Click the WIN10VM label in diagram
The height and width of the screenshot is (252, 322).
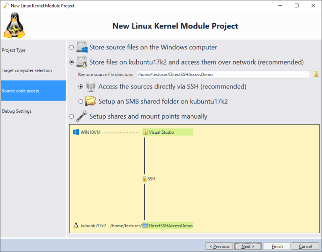pos(91,132)
